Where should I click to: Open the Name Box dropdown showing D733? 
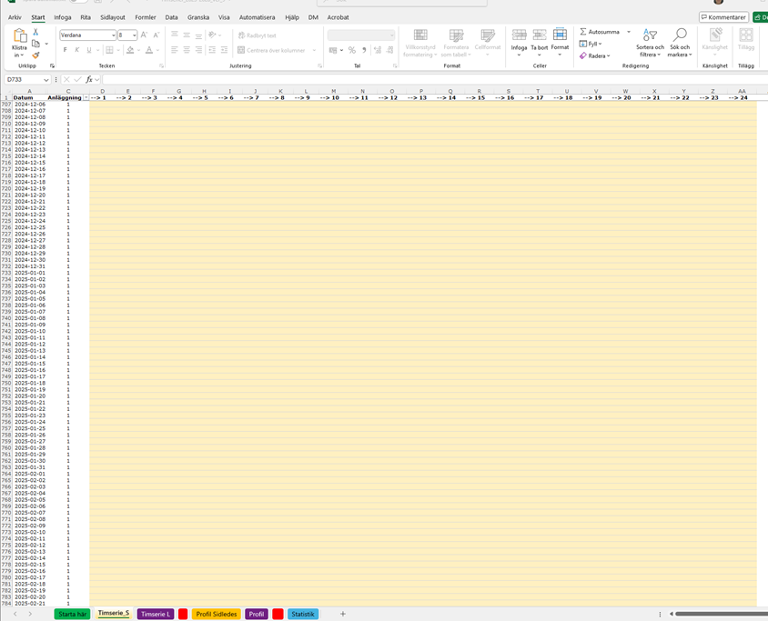tap(46, 80)
